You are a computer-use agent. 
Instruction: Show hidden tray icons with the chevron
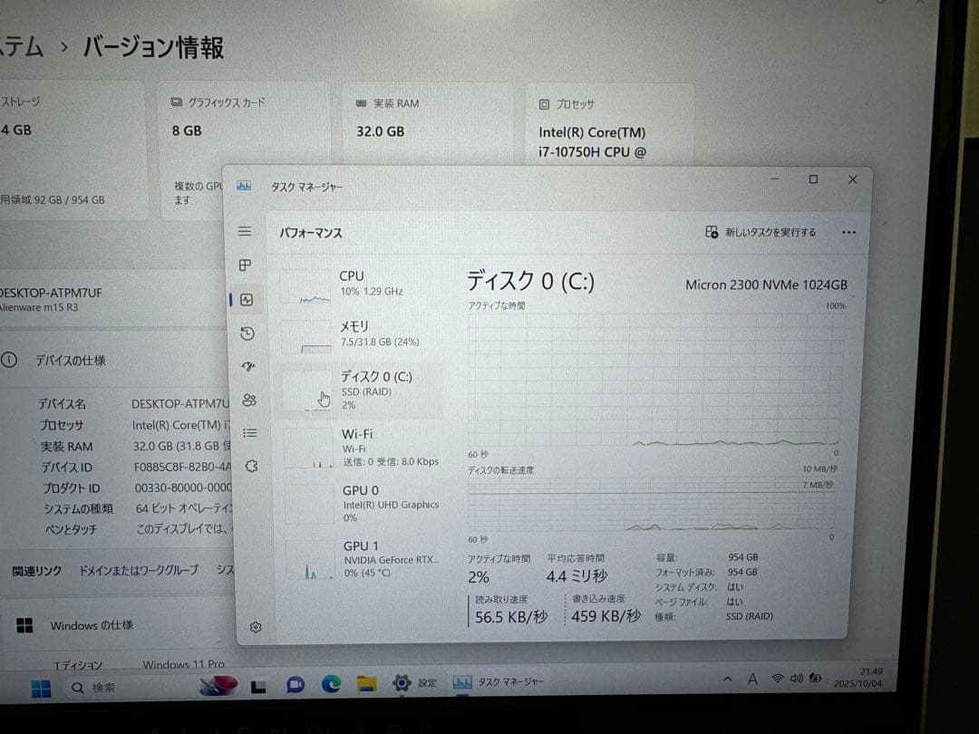[x=727, y=678]
